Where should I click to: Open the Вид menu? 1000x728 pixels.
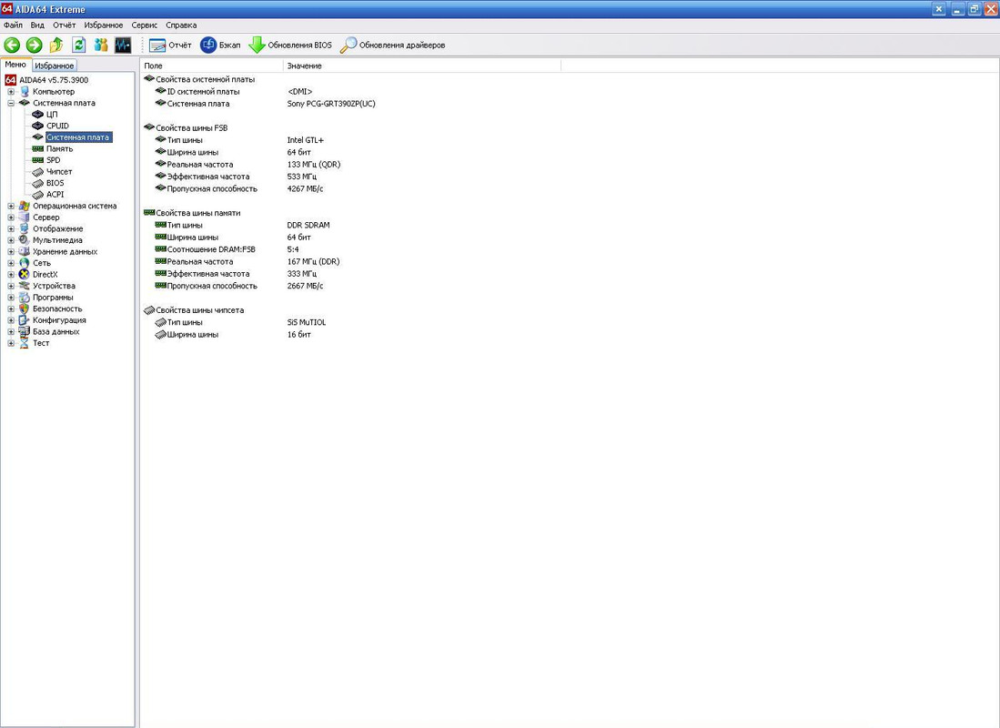pyautogui.click(x=37, y=25)
